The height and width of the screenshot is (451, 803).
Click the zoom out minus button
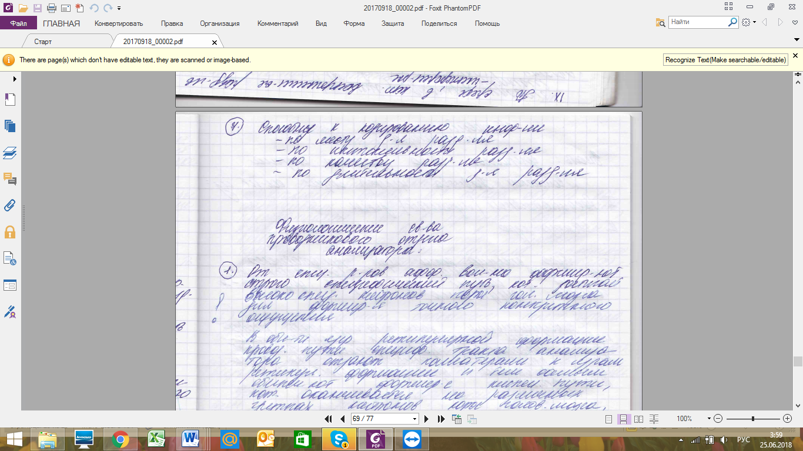(718, 419)
